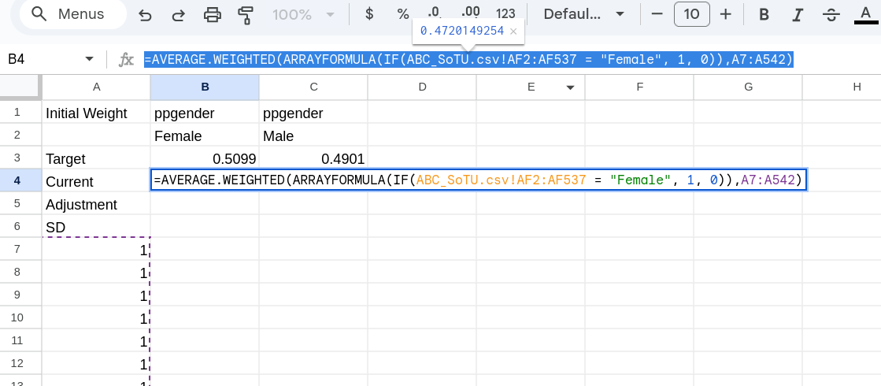Open the 123 number format menu

(x=505, y=14)
